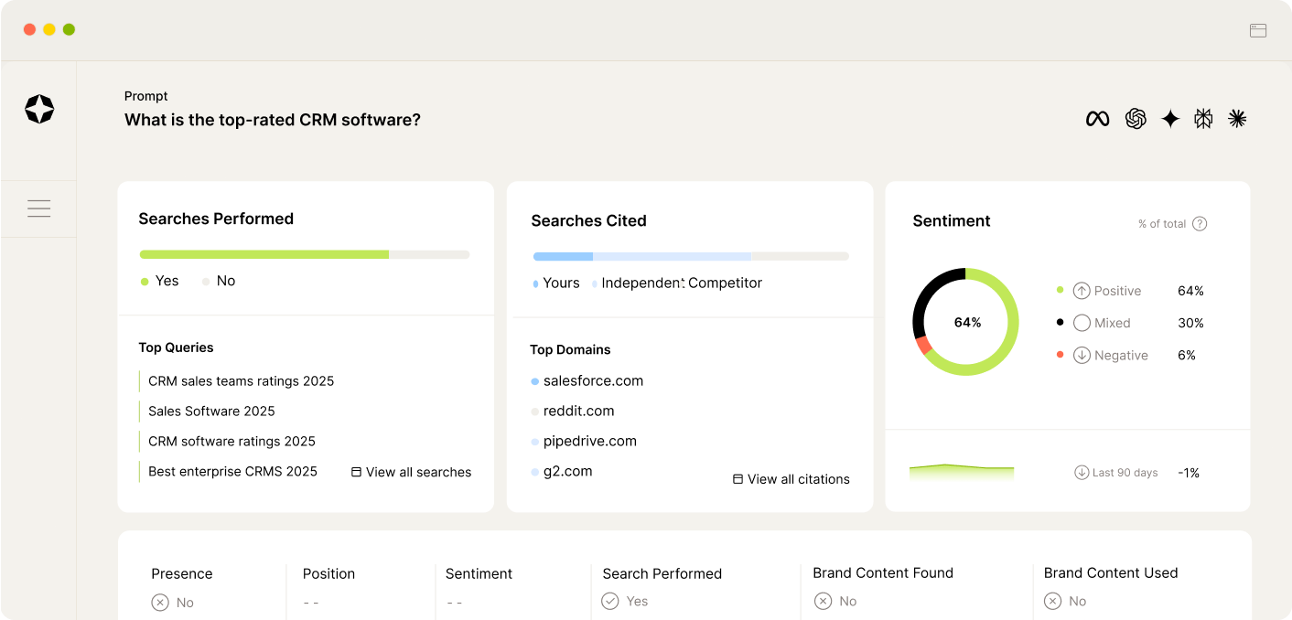
Task: Click the browser window icon in the titlebar
Action: pos(1257,30)
